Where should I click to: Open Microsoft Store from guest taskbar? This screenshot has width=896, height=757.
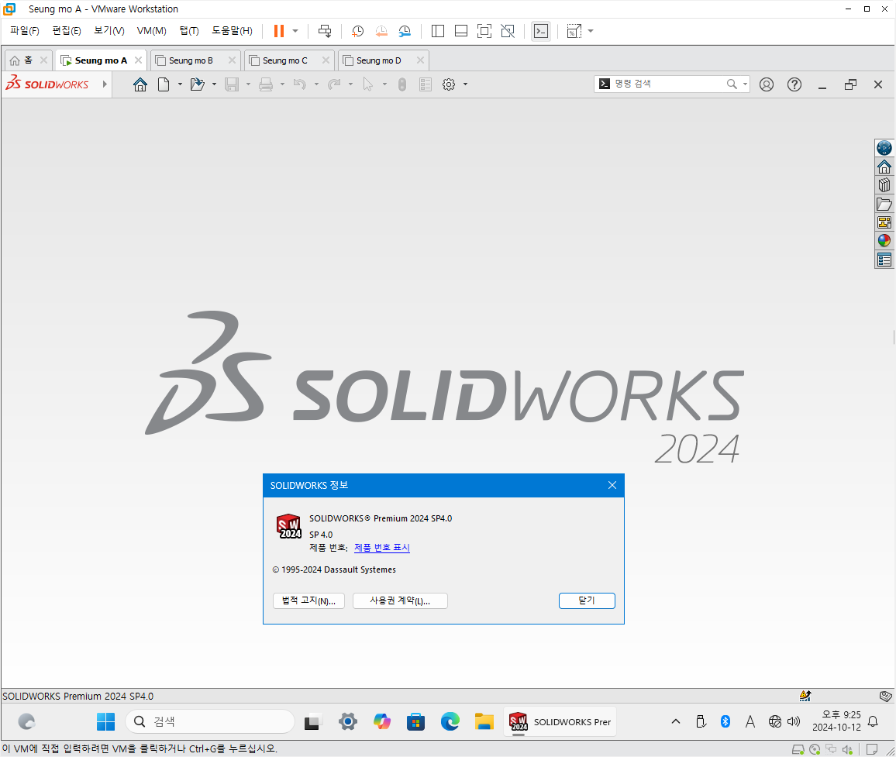click(415, 721)
